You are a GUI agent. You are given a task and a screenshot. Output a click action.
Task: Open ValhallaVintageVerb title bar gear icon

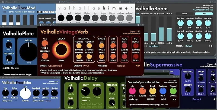point(40,25)
